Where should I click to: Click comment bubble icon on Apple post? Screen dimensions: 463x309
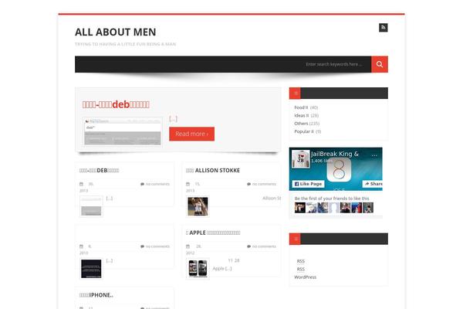[x=249, y=246]
